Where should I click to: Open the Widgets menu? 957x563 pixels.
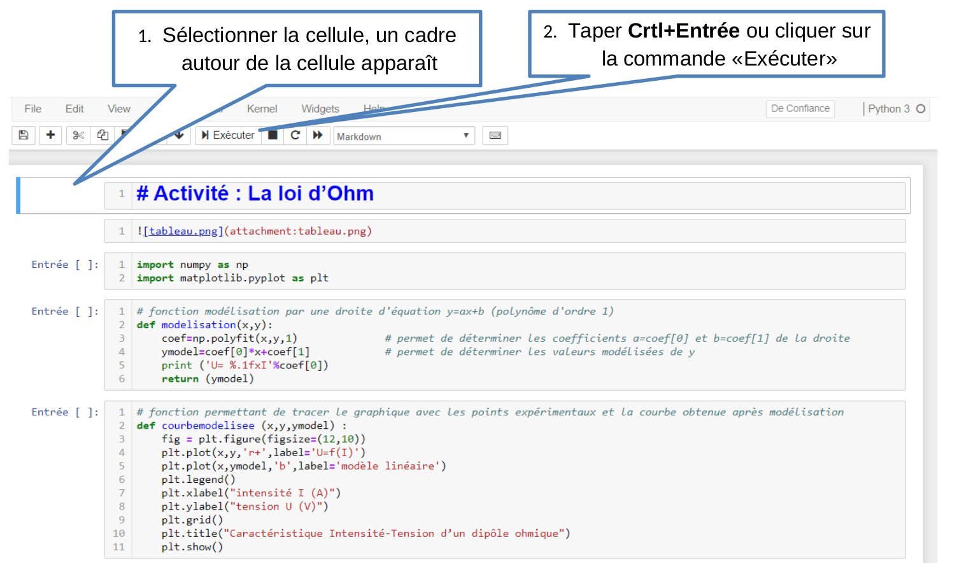[320, 109]
